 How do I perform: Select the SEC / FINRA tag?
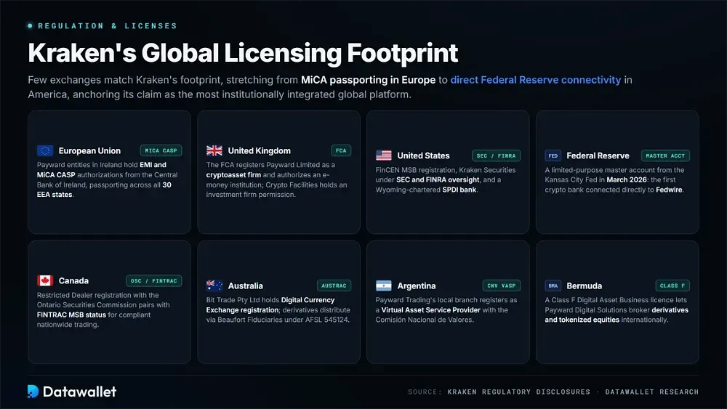click(496, 155)
